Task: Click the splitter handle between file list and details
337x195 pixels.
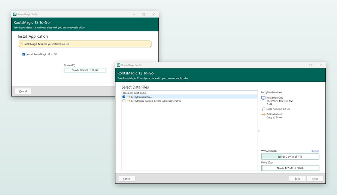Action: tap(258, 130)
